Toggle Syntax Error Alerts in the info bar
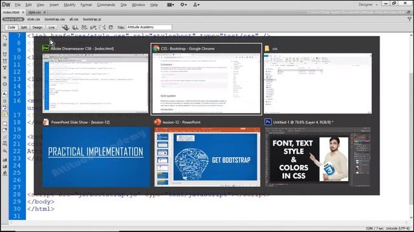This screenshot has width=414, height=232. point(5,114)
